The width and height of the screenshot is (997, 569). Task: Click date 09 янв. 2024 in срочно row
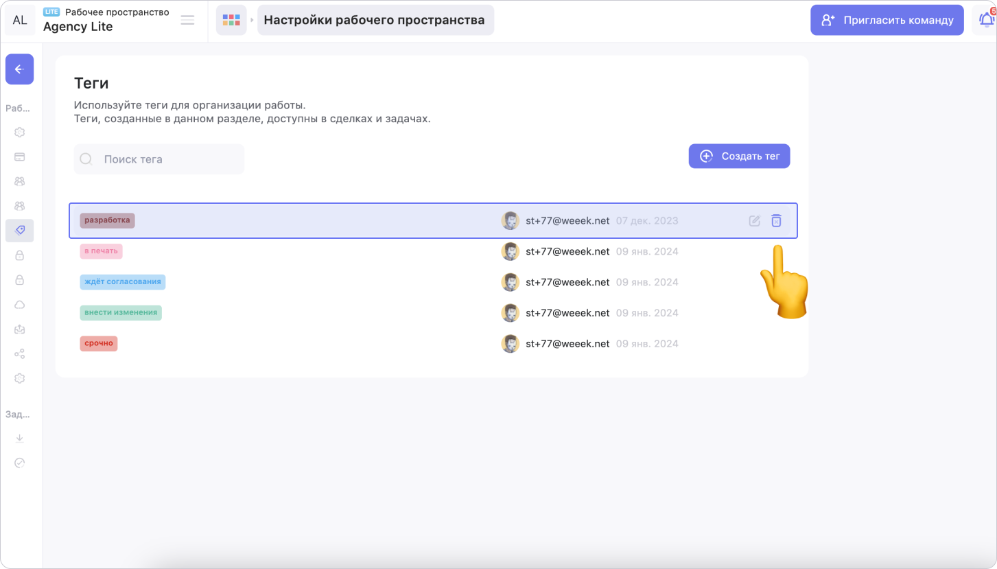coord(647,344)
